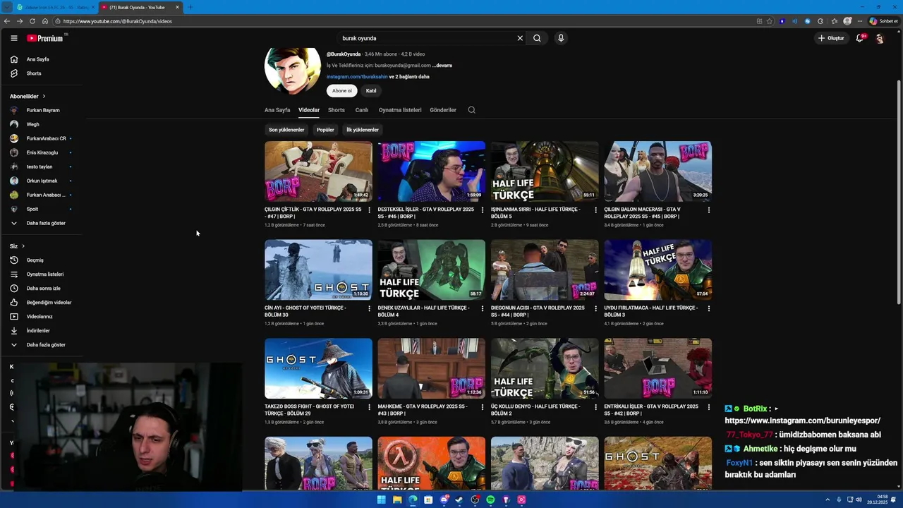The width and height of the screenshot is (903, 508).
Task: Switch to Oynatma listeleri channel tab
Action: tap(400, 110)
